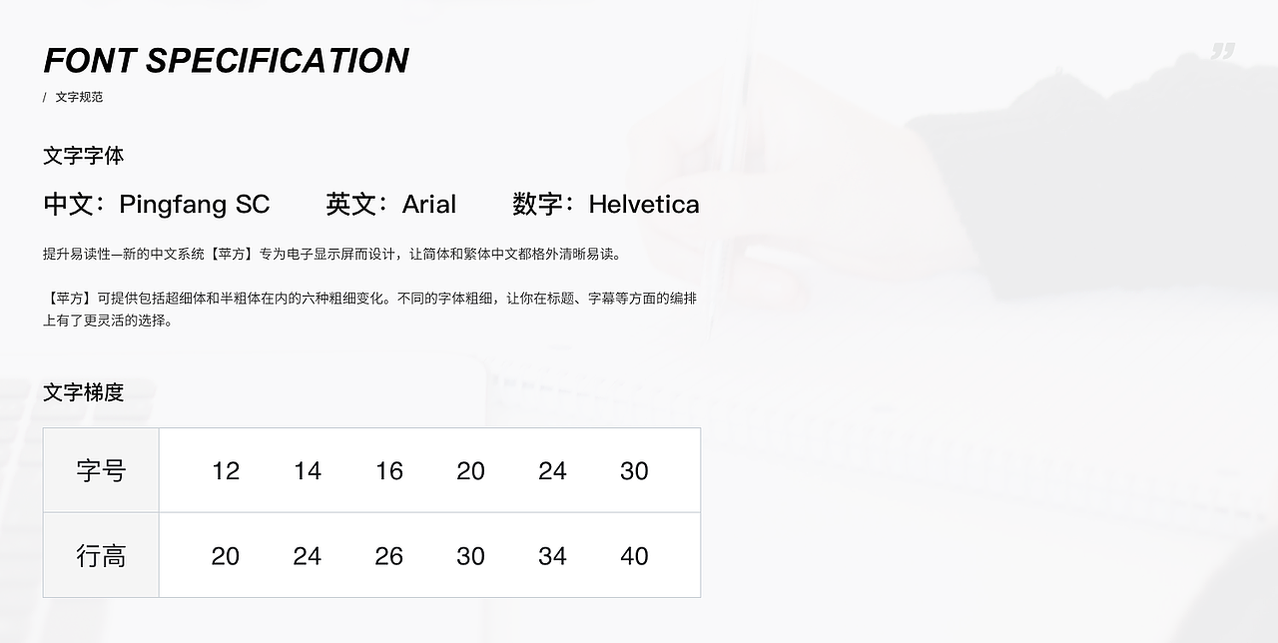Select line height 40 in 行高 row
The image size is (1278, 643).
(x=634, y=556)
